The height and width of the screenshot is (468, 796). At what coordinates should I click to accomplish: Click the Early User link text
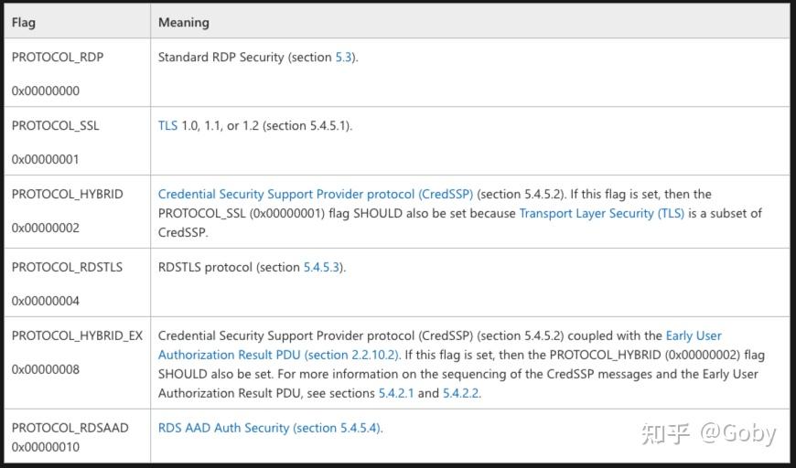tap(694, 336)
